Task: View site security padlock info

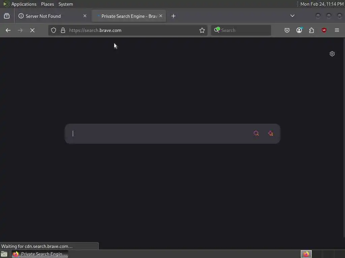Action: [x=63, y=30]
